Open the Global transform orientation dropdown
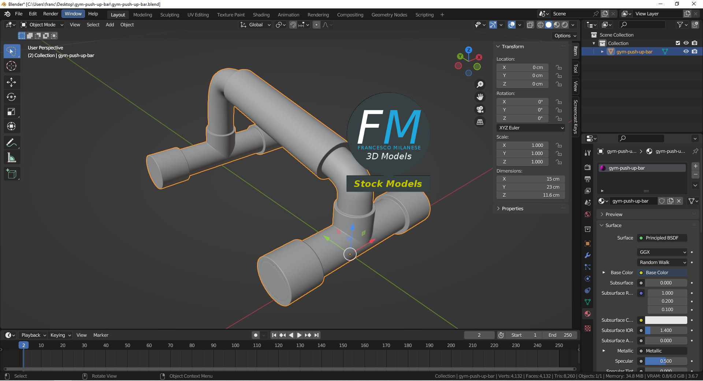The width and height of the screenshot is (703, 381). 256,25
